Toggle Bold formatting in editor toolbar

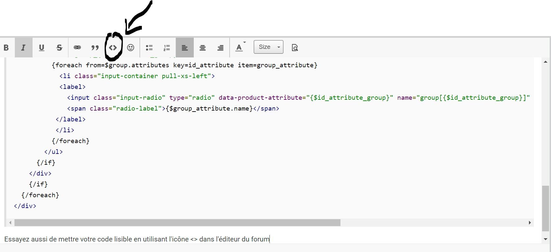[x=6, y=48]
